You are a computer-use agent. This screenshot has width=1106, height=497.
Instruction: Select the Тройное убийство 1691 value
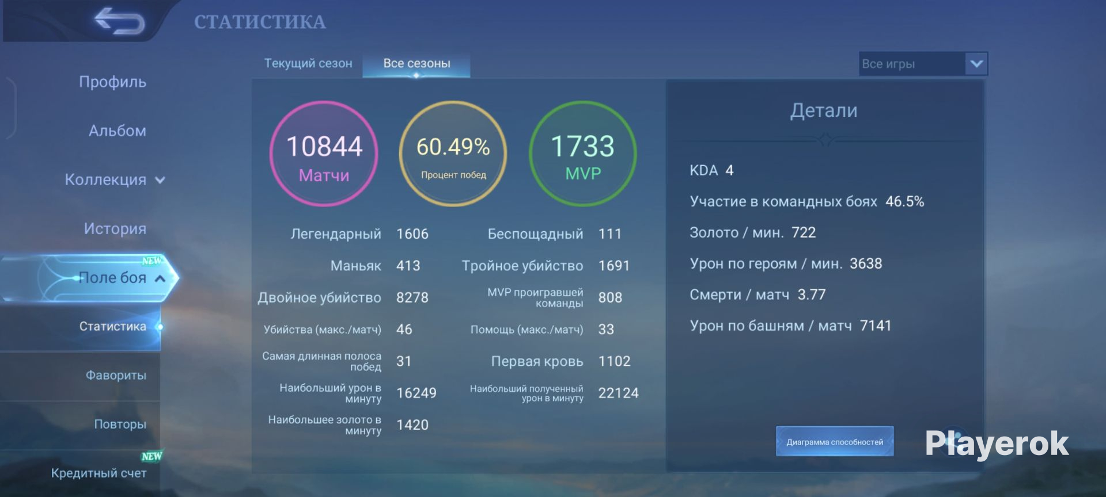tap(614, 266)
